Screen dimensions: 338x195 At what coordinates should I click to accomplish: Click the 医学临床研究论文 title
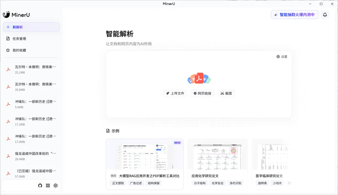[x=269, y=176]
